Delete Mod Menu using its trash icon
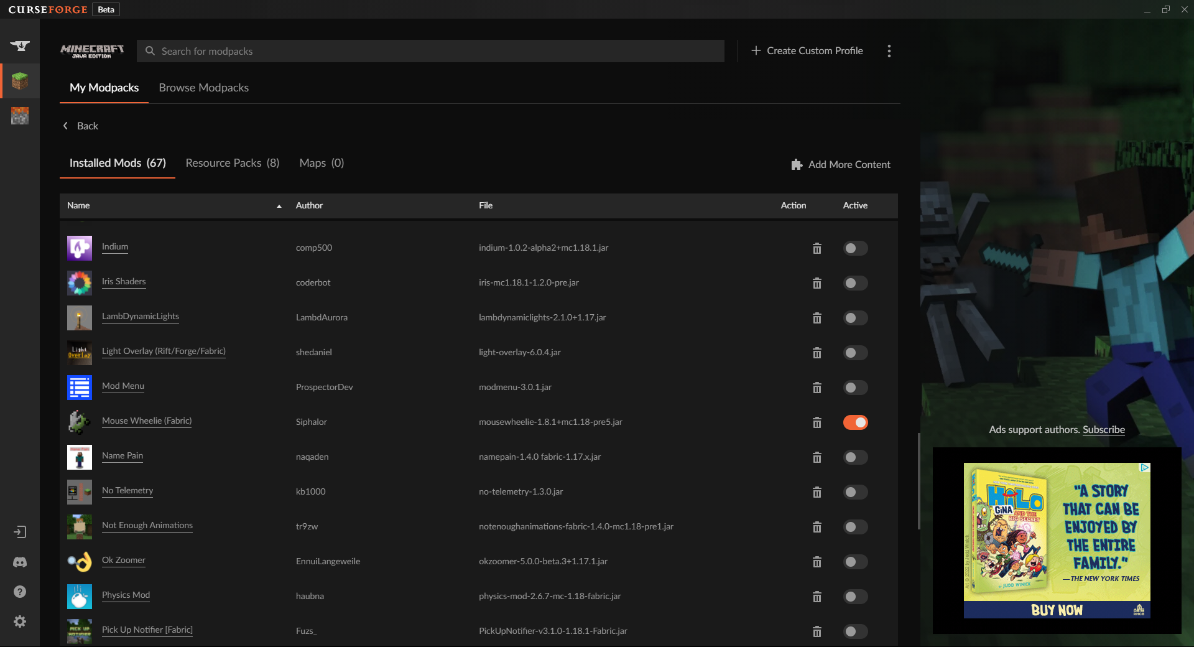This screenshot has width=1194, height=647. [817, 388]
